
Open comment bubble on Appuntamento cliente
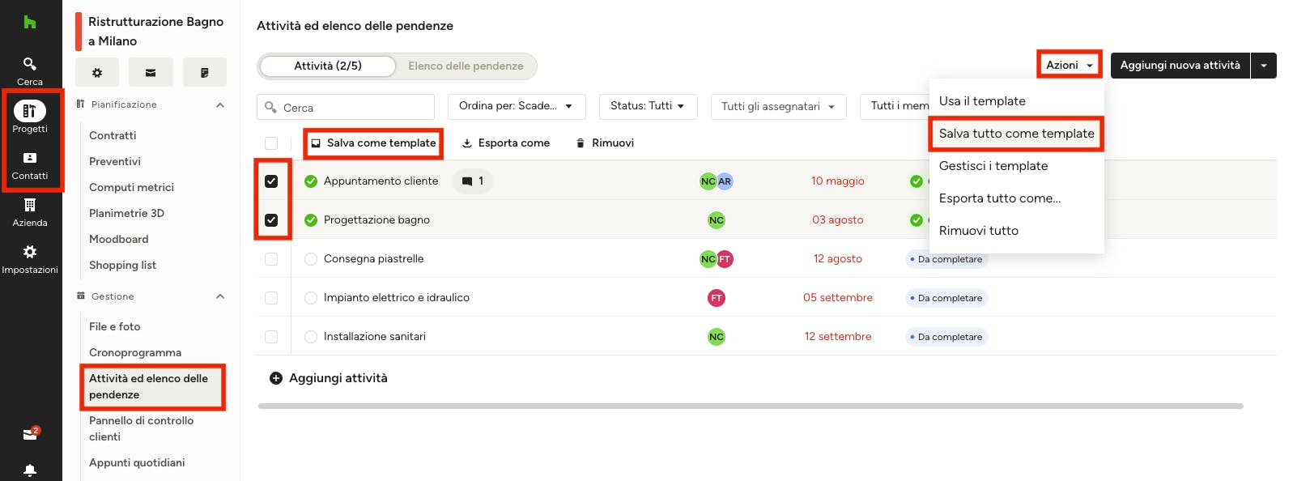[472, 181]
